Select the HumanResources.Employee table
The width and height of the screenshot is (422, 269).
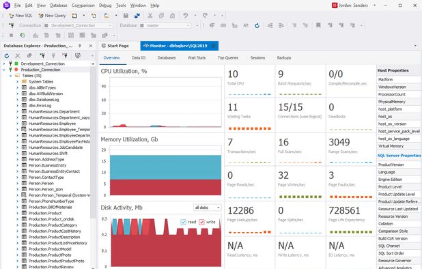point(52,124)
